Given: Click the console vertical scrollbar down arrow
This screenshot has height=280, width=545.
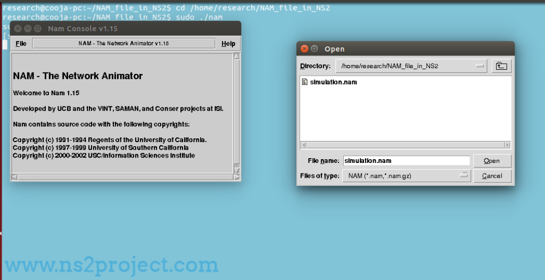Looking at the screenshot, I should 237,170.
